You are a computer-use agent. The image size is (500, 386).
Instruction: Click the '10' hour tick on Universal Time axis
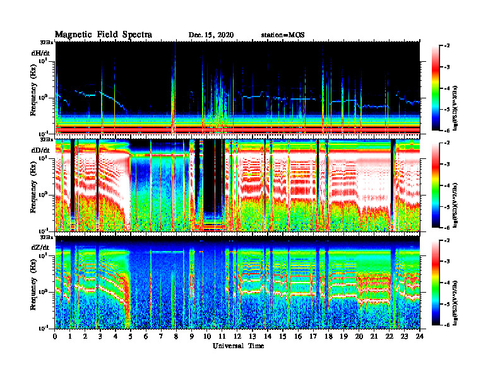pyautogui.click(x=207, y=337)
